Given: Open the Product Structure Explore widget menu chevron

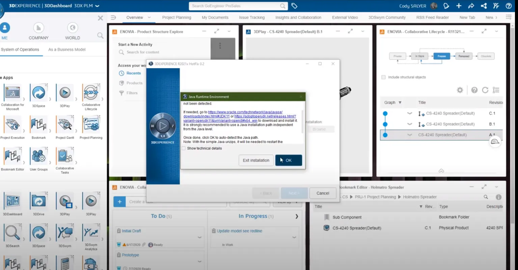Looking at the screenshot, I should point(229,31).
